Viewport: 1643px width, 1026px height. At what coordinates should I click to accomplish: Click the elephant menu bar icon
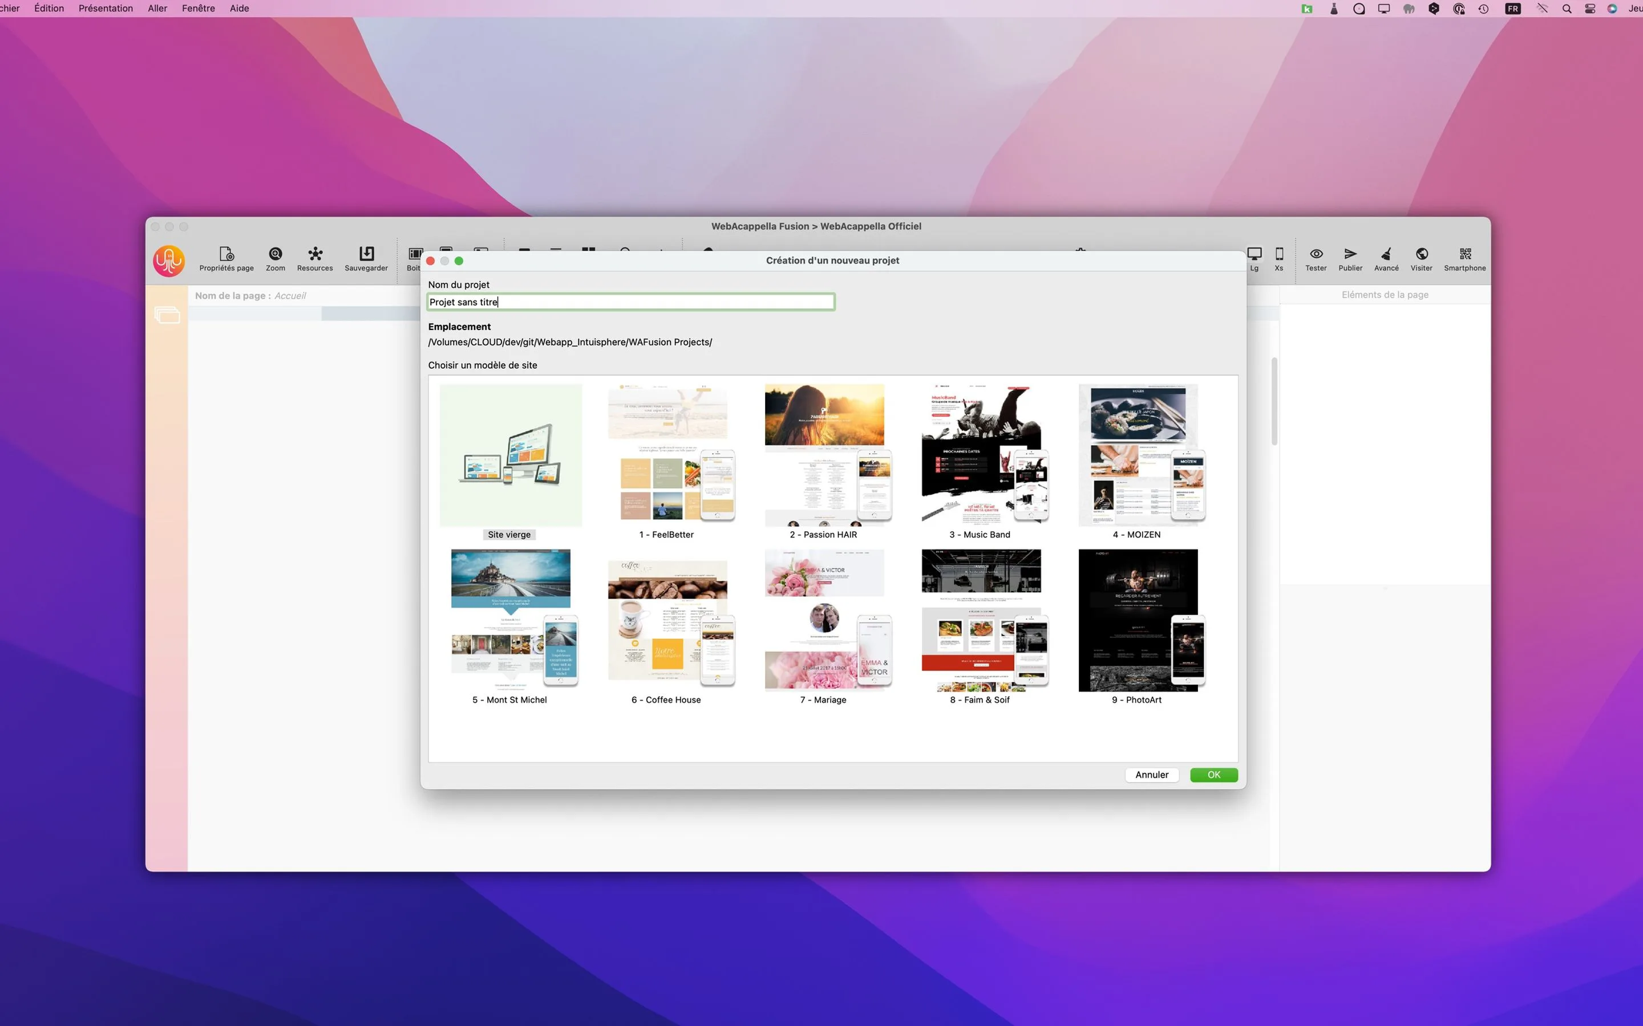(1409, 9)
